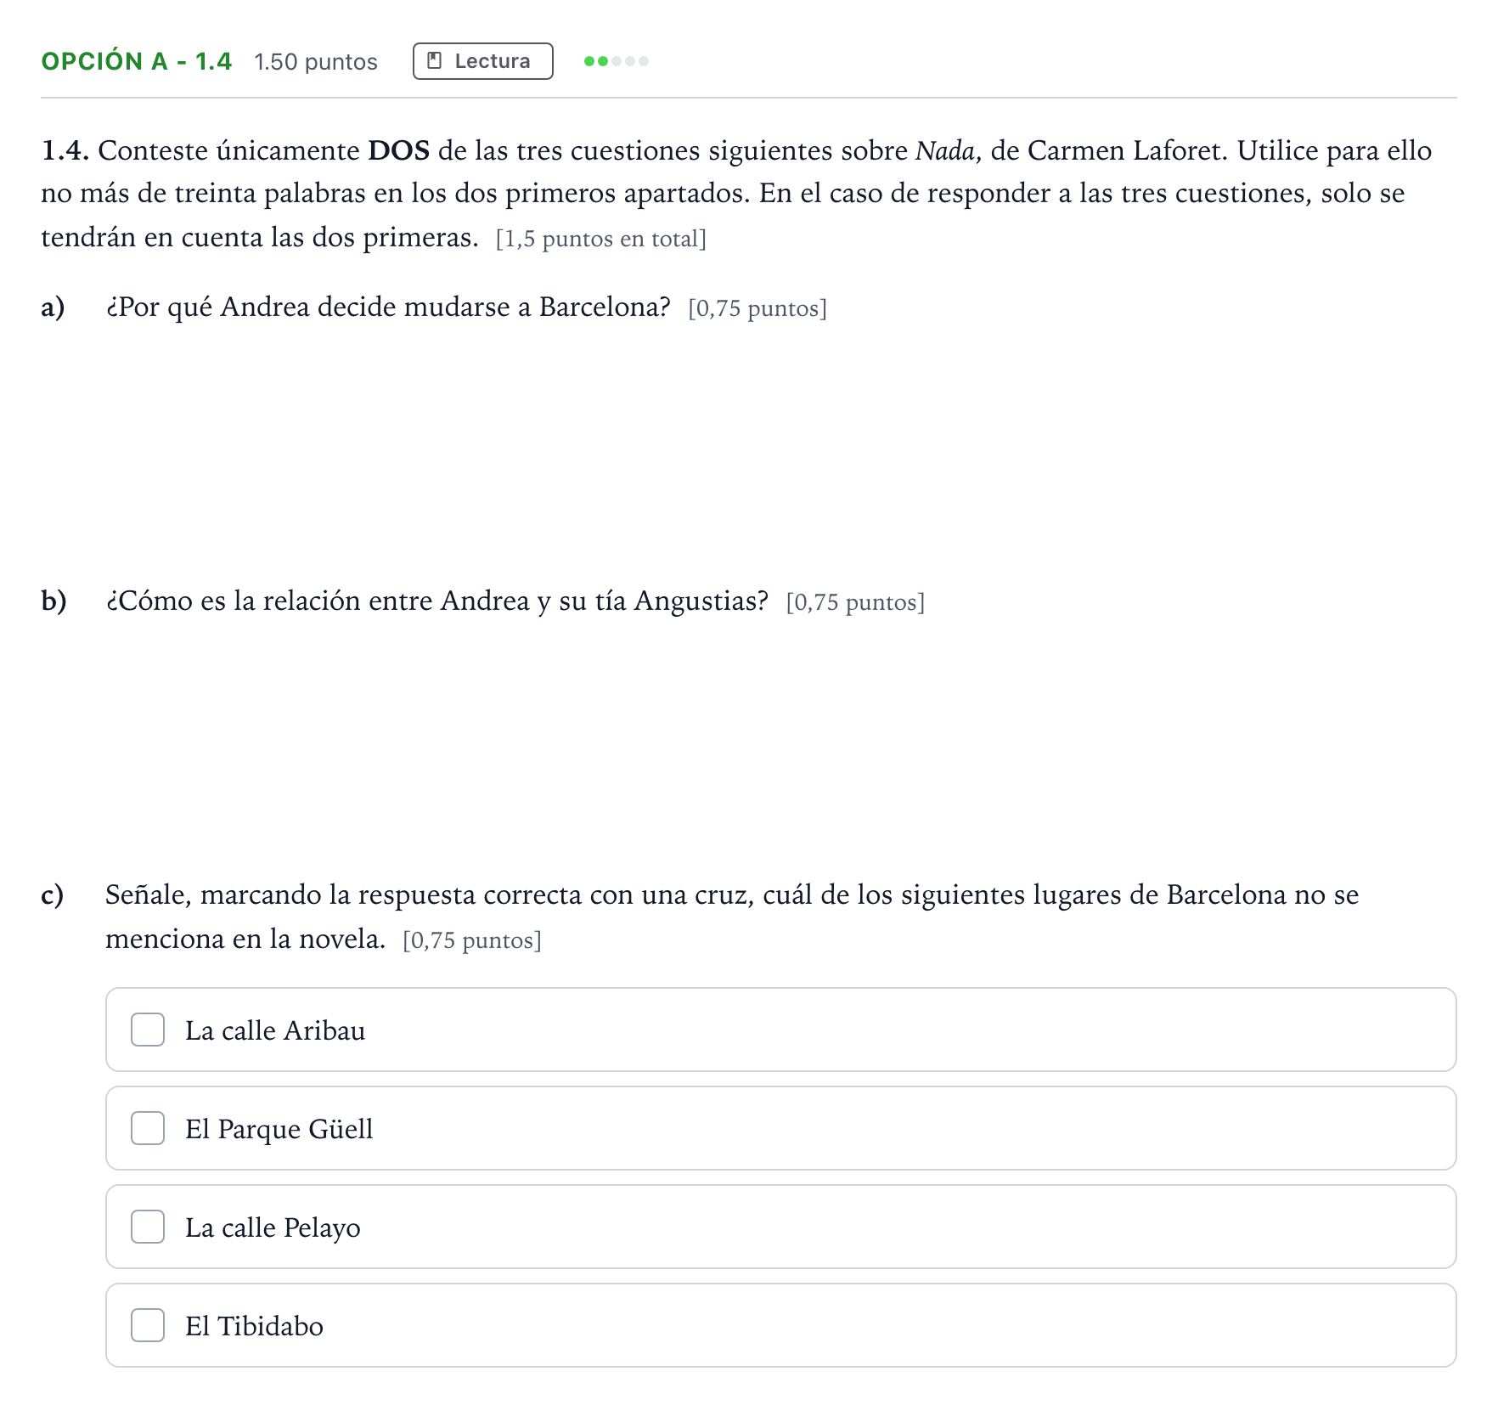Click question a about moving to Barcelona
Screen dimensions: 1498x1422
click(x=388, y=307)
